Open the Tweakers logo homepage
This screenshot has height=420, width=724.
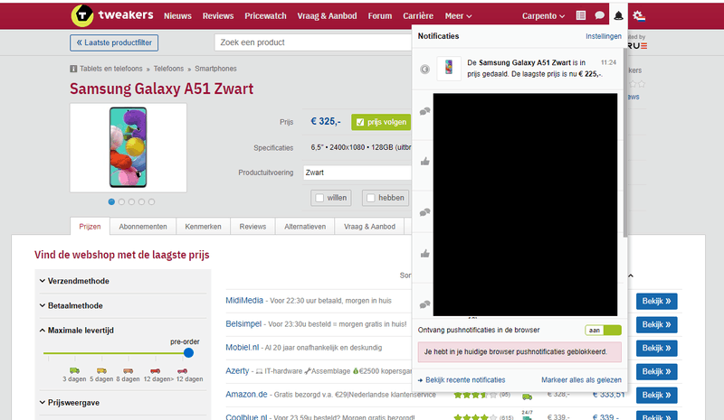tap(112, 15)
